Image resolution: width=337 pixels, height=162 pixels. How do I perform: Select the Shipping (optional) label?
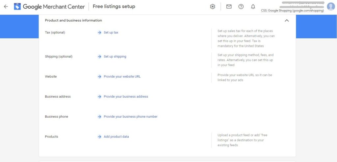tap(59, 57)
